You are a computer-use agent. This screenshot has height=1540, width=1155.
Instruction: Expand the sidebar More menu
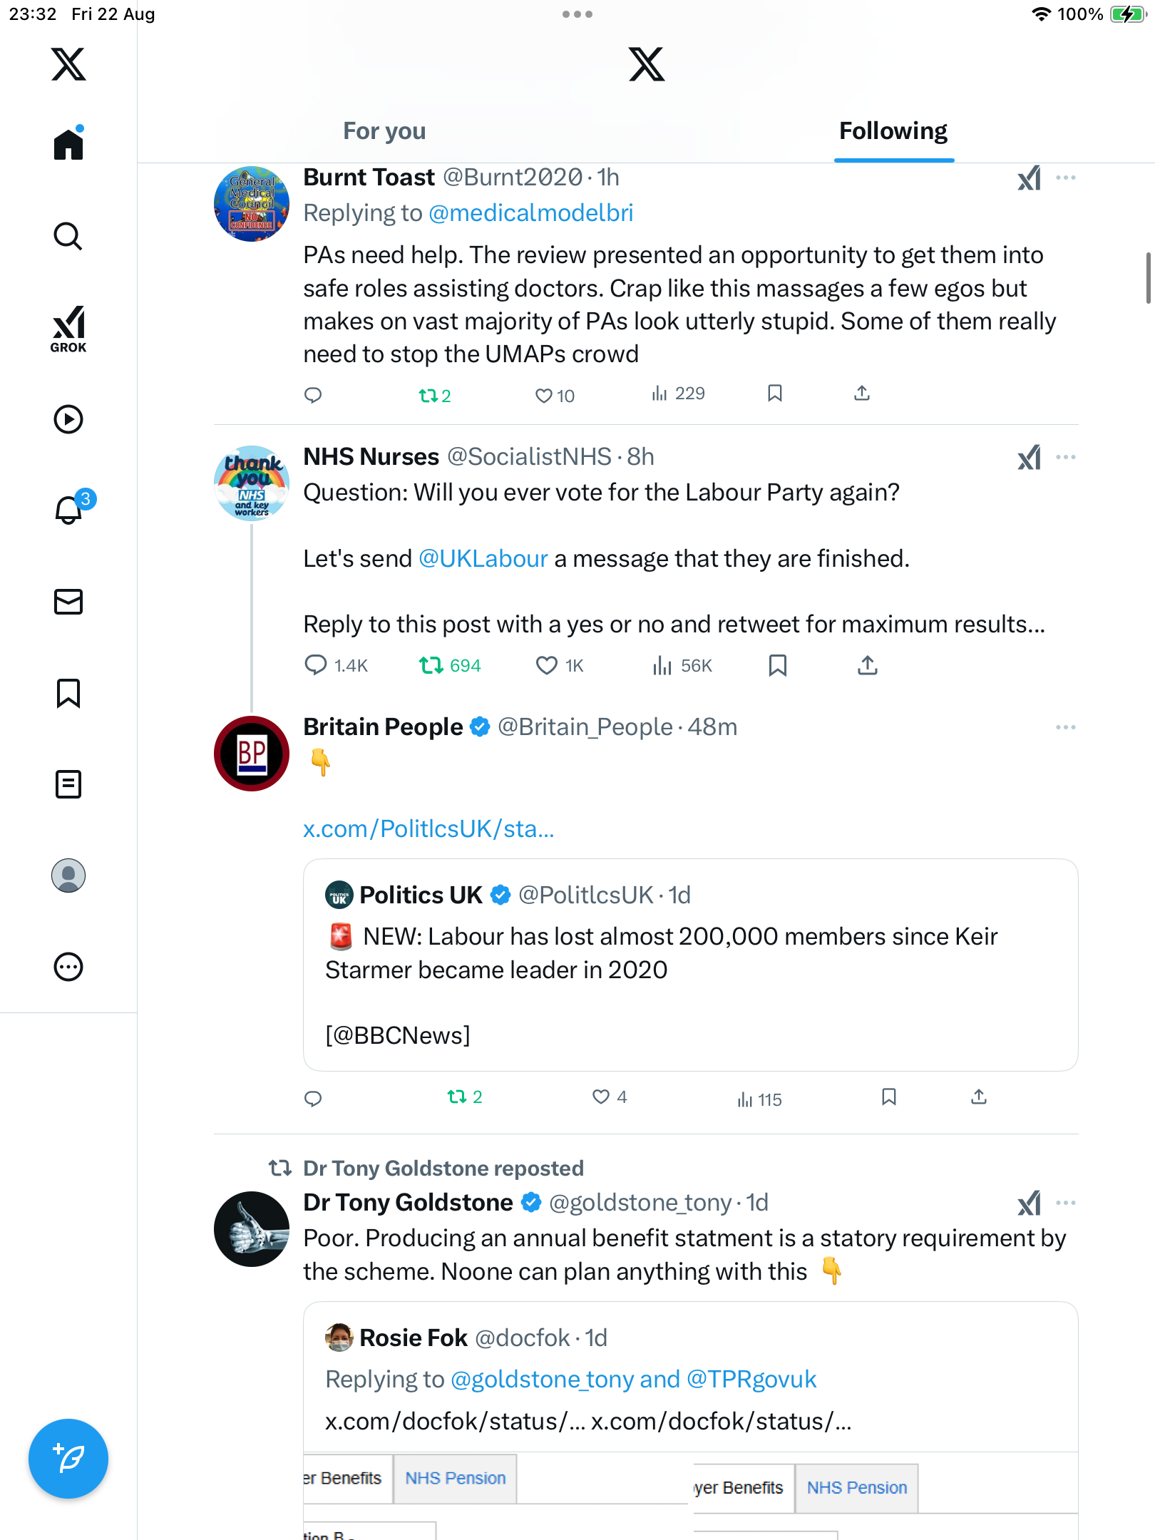tap(68, 967)
